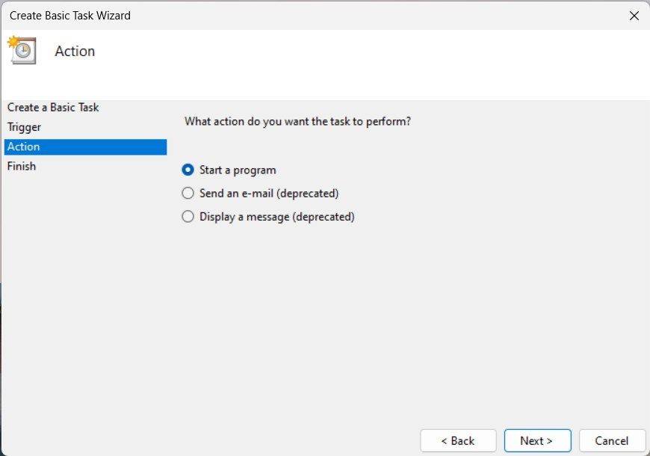Click the large Action page heading
The image size is (650, 456).
pyautogui.click(x=75, y=51)
